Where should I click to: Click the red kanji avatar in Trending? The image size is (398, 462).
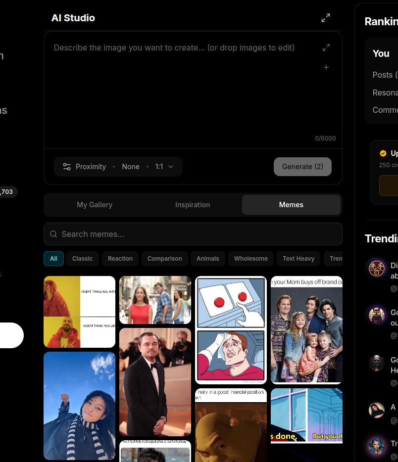(377, 269)
